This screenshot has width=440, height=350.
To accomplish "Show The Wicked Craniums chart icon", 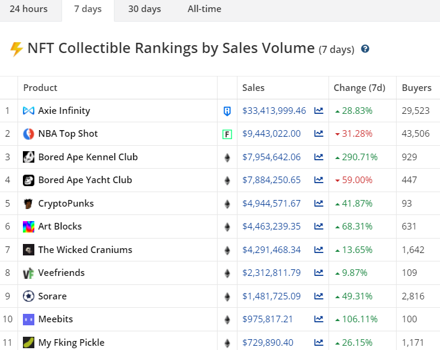I will tap(318, 249).
